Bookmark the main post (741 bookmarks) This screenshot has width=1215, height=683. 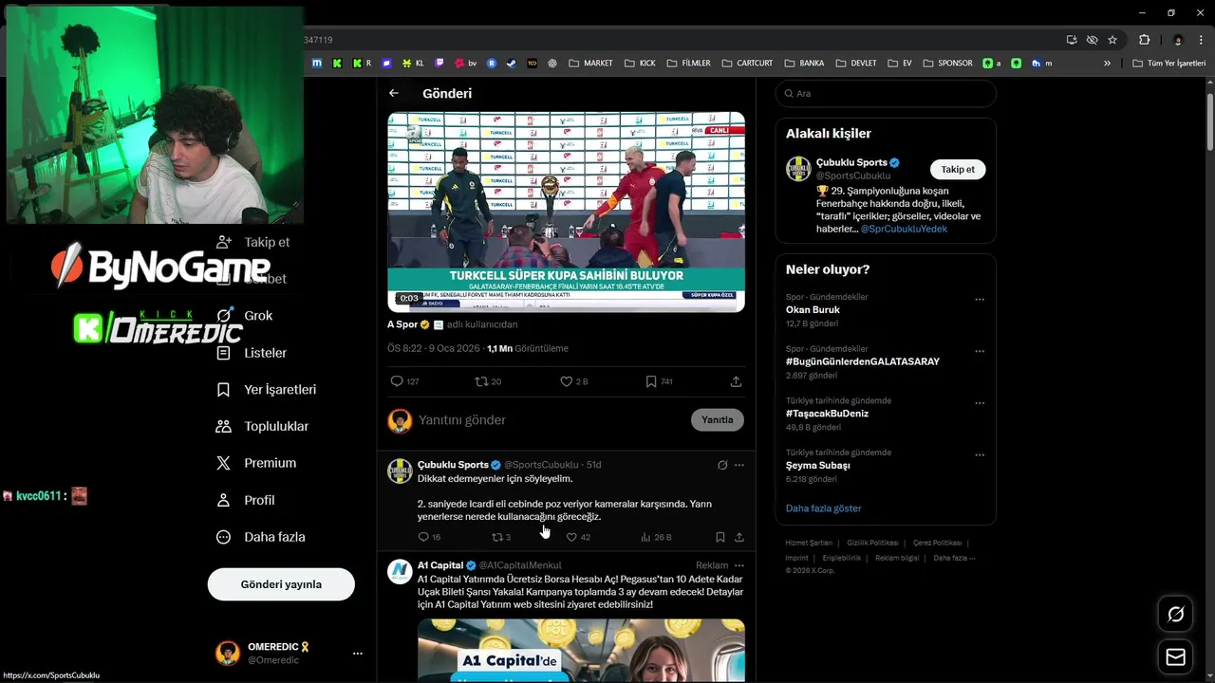659,381
